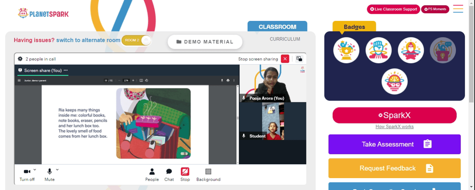This screenshot has height=190, width=475.
Task: Open Demo Material folder
Action: 205,42
